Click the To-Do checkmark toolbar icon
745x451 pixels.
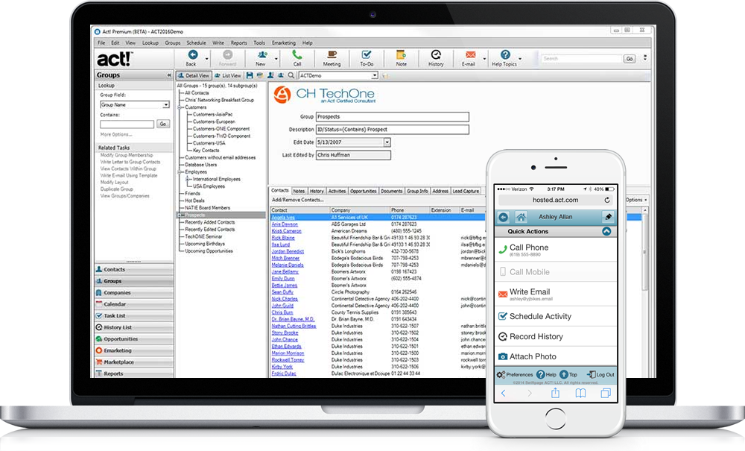367,55
